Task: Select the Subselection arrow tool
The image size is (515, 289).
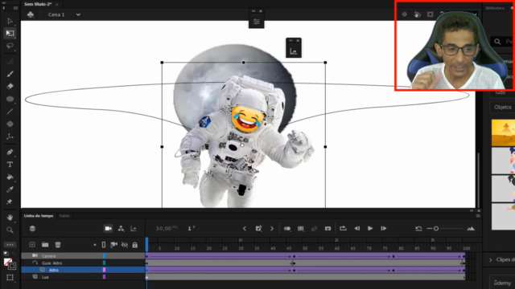Action: point(10,21)
